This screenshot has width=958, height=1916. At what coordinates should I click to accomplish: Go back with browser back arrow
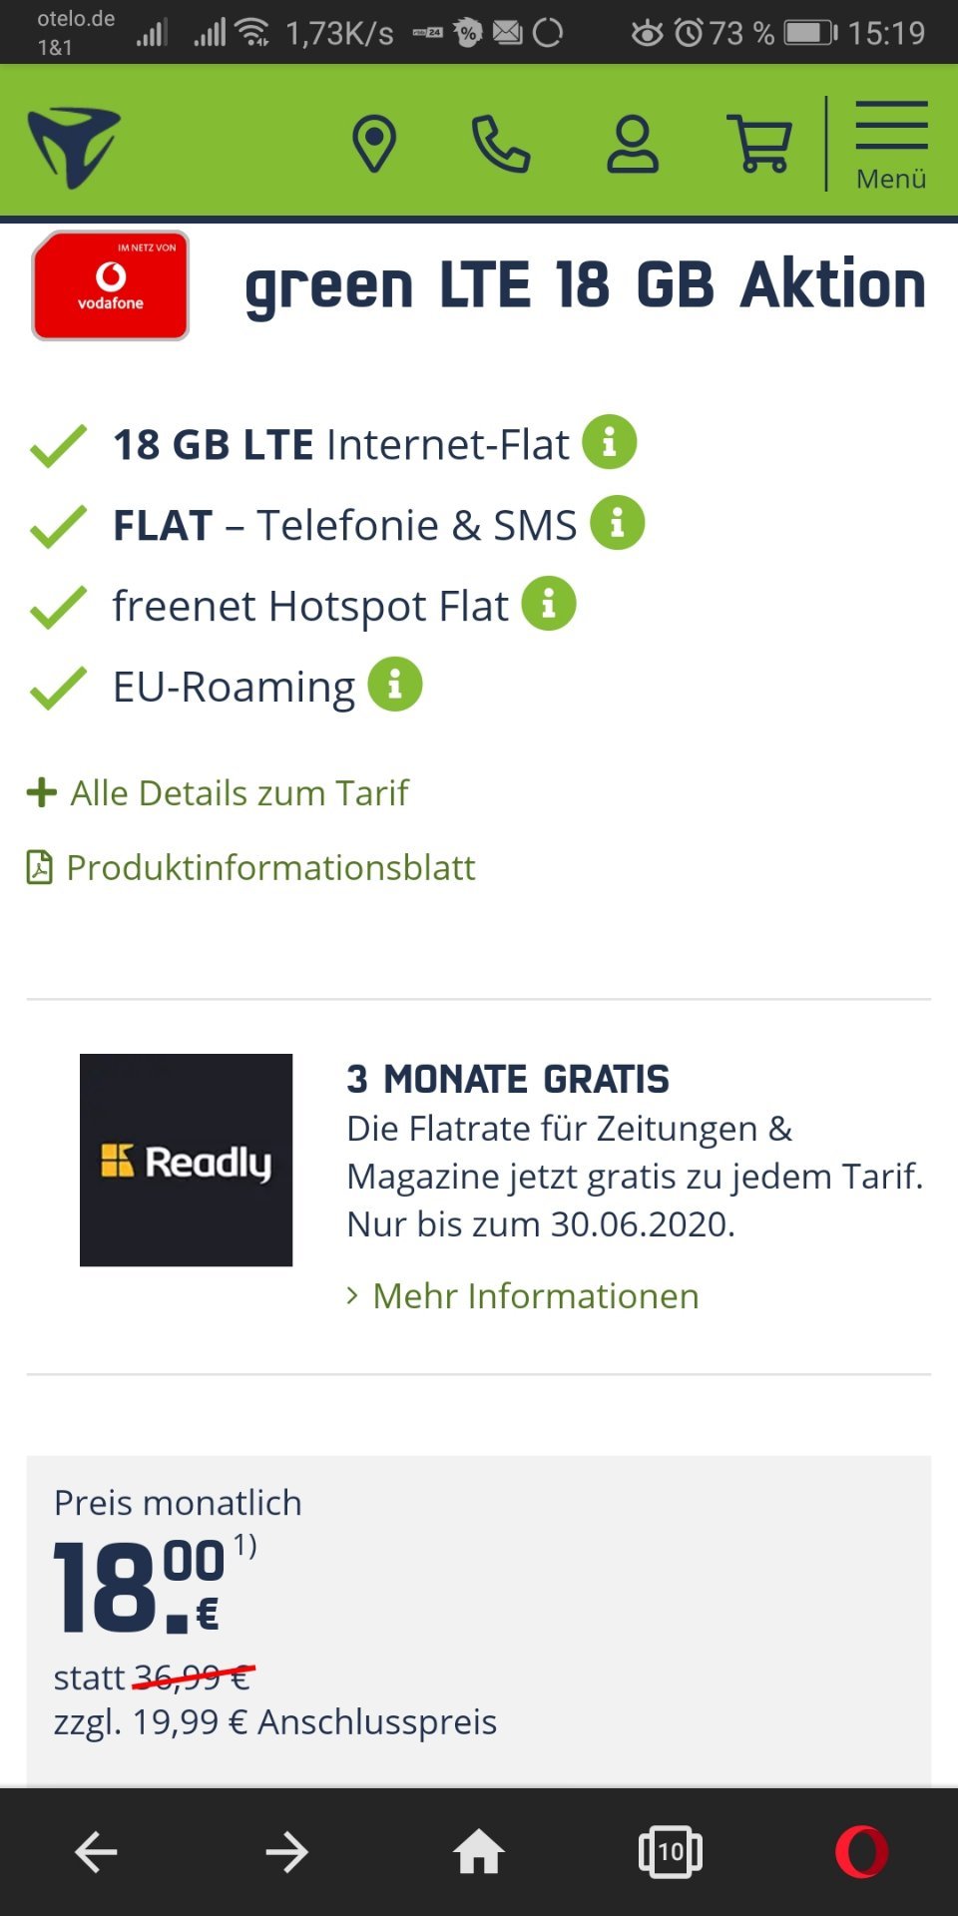coord(97,1852)
